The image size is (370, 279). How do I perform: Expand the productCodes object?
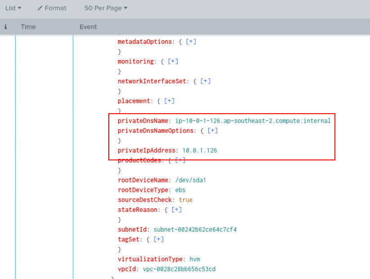[x=180, y=160]
